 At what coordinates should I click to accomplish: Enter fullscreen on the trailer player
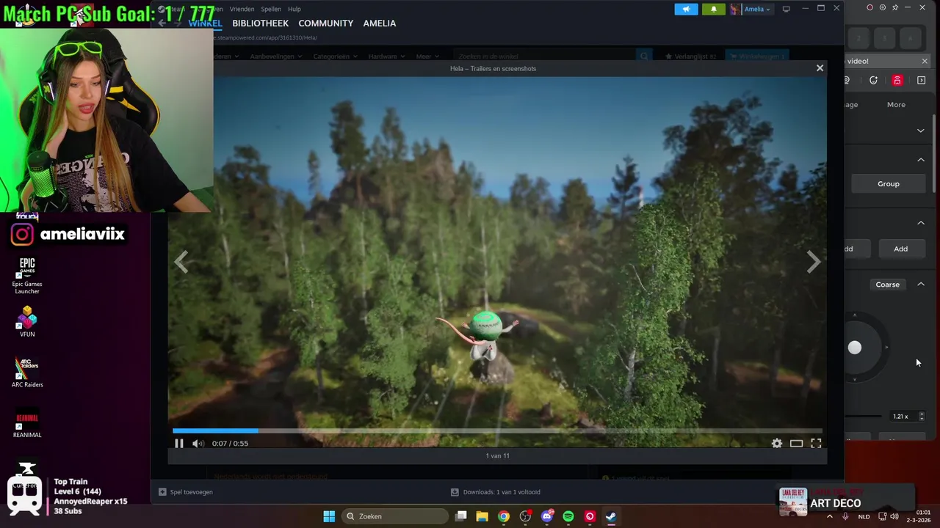coord(816,443)
